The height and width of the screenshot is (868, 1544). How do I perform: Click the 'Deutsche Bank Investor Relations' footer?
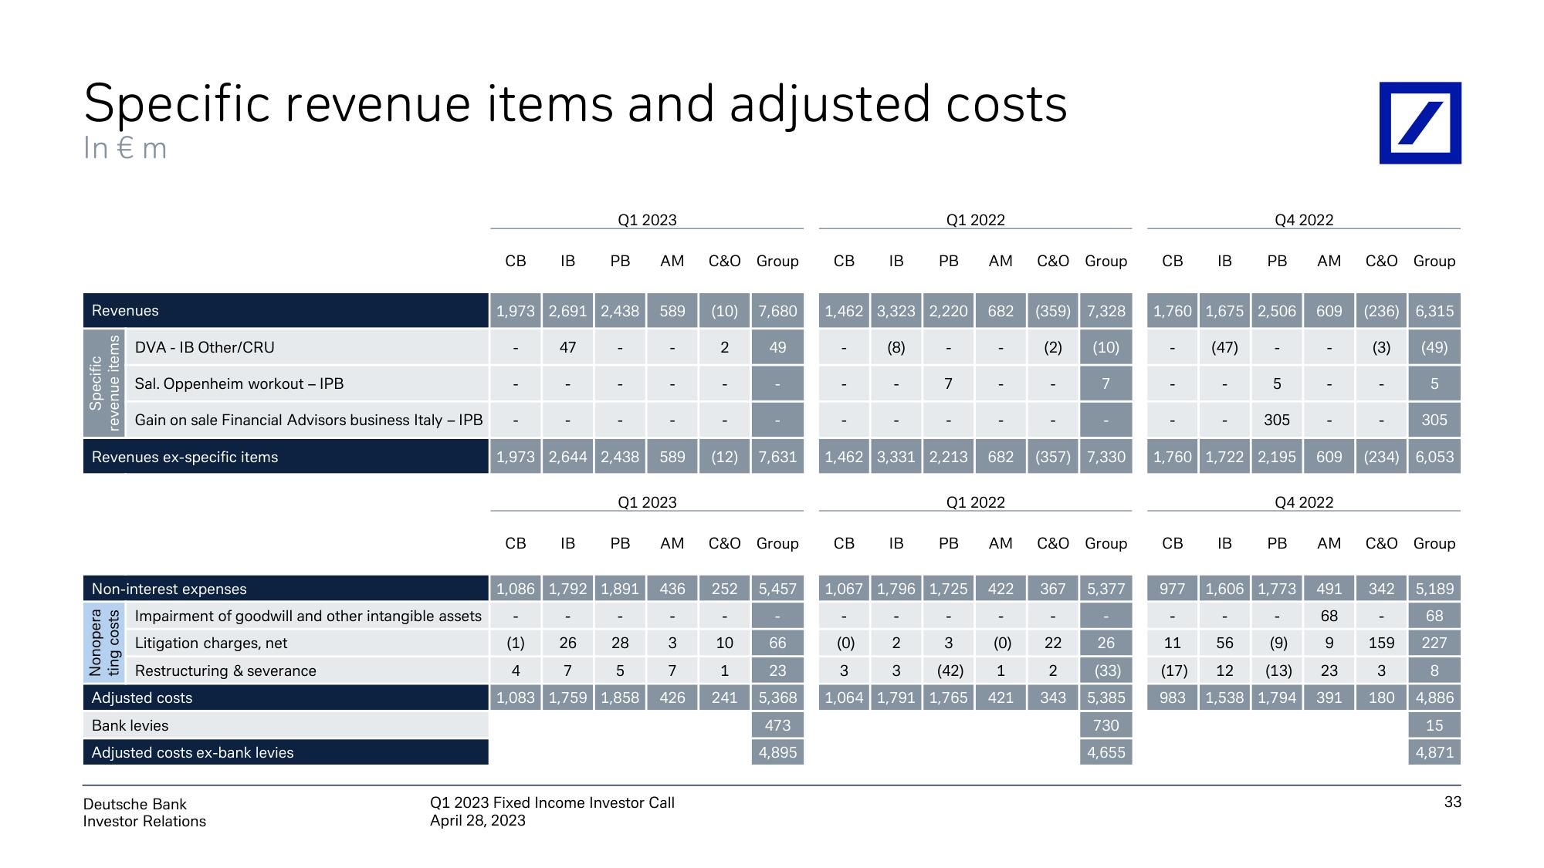pyautogui.click(x=144, y=812)
